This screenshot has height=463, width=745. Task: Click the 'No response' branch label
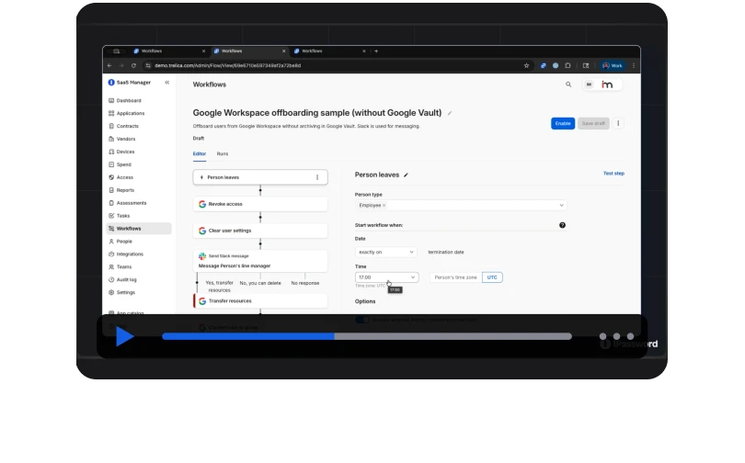tap(305, 283)
